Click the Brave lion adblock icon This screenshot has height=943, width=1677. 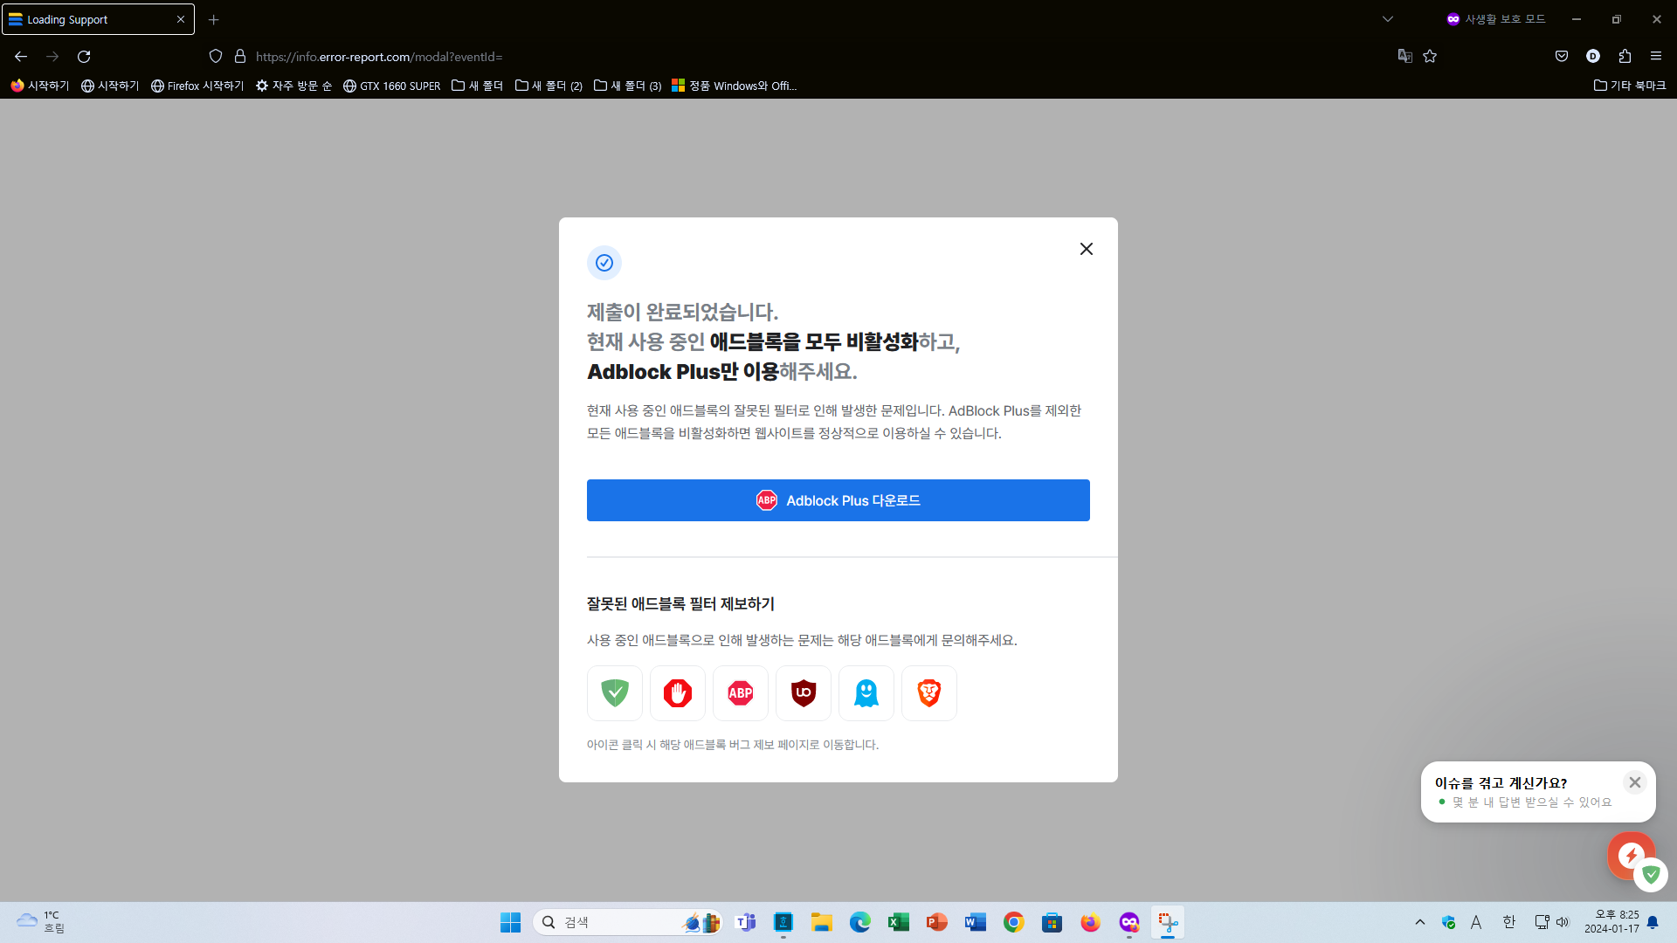click(x=928, y=692)
